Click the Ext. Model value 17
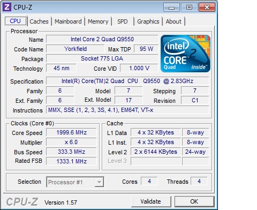257x210 pixels. [128, 100]
